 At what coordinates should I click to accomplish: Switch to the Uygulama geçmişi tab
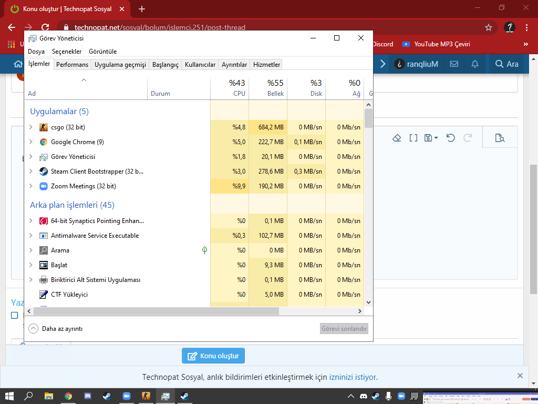click(120, 65)
